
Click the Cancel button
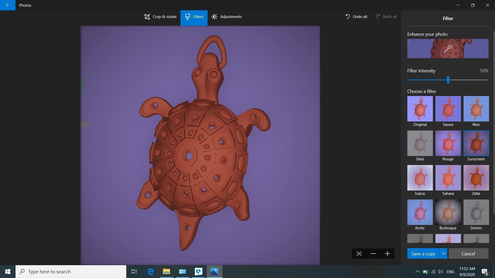[468, 254]
